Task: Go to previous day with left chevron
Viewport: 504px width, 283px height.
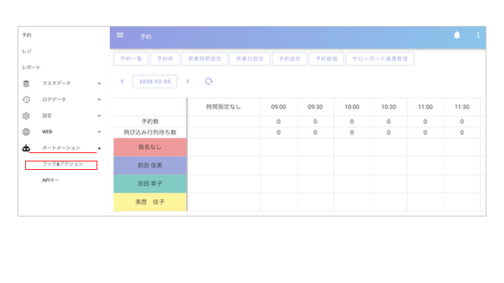Action: pyautogui.click(x=122, y=81)
